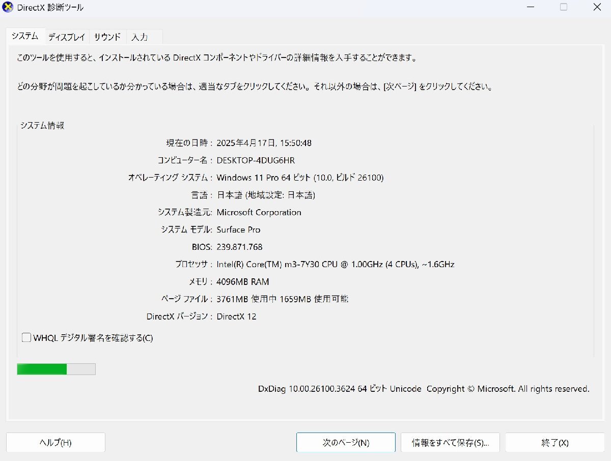The image size is (611, 461).
Task: Return to the システム tab
Action: point(24,36)
